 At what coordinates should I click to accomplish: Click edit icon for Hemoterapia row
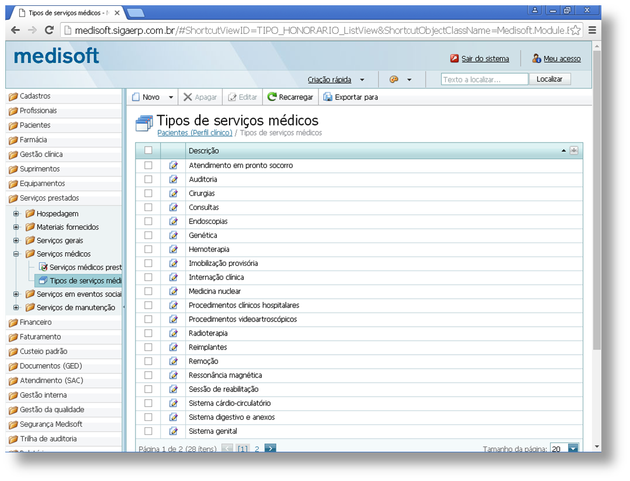[173, 249]
